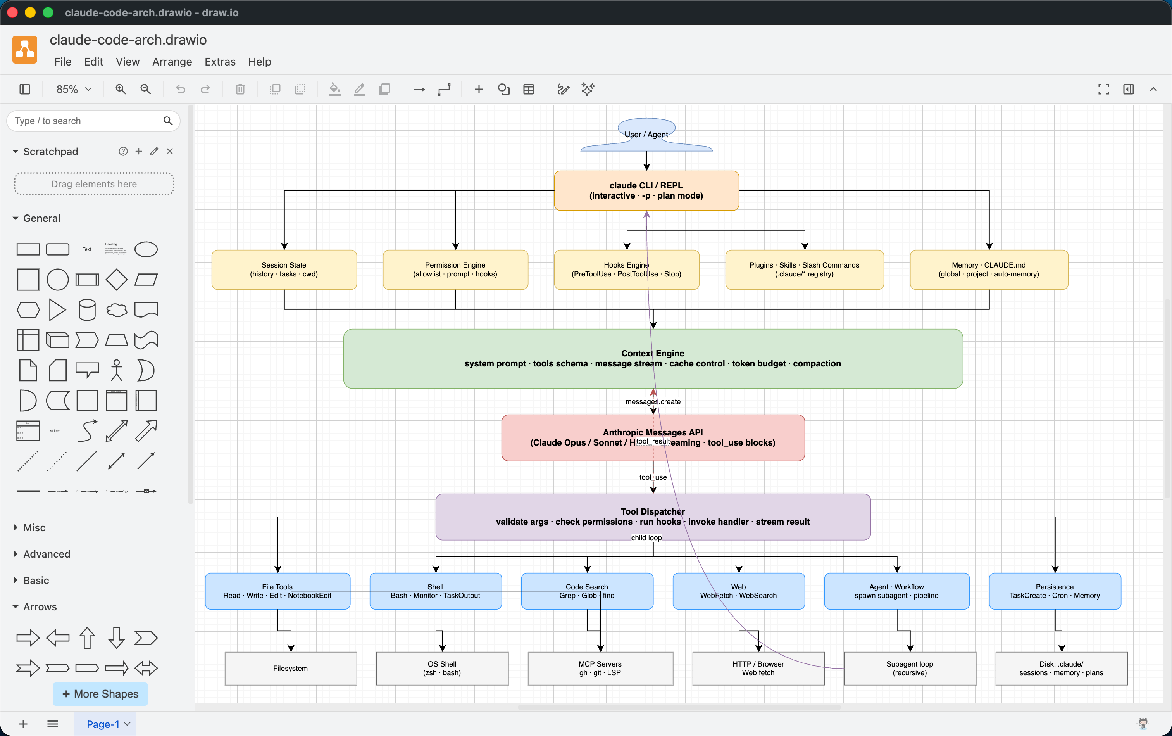The width and height of the screenshot is (1172, 736).
Task: Select the actor stick figure shape
Action: pyautogui.click(x=117, y=370)
